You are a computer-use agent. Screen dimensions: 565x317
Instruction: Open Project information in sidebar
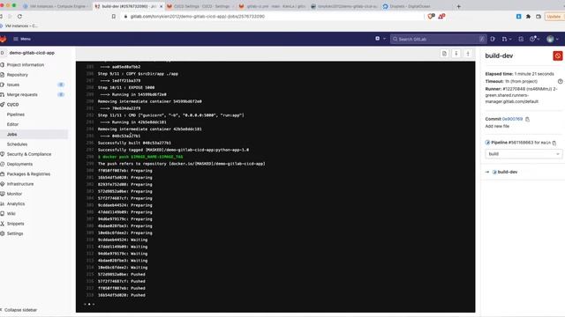tap(26, 65)
